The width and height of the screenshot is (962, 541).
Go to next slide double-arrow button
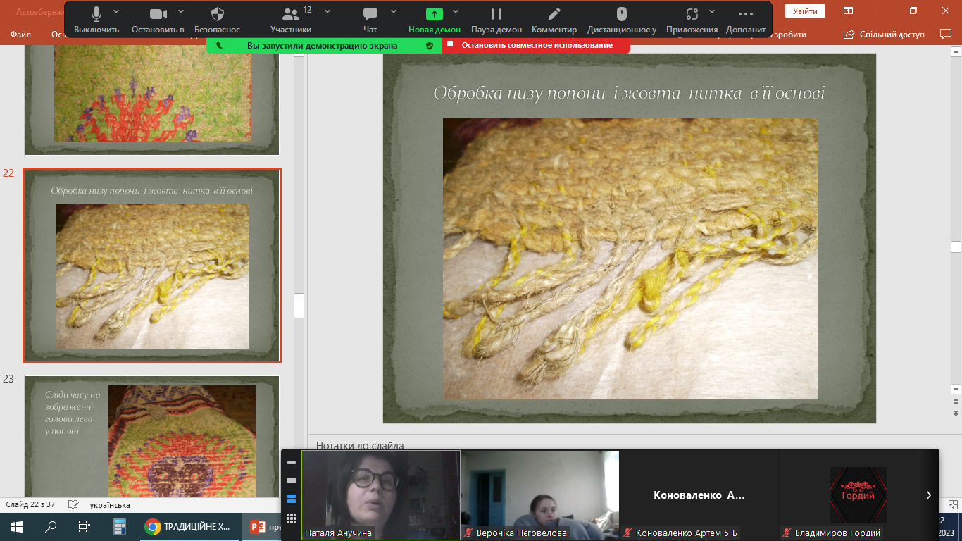(956, 413)
